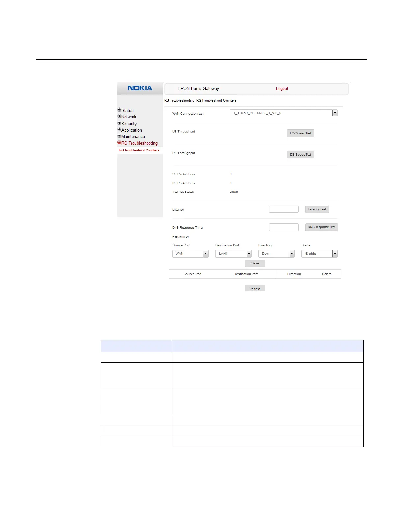Select RG Troubleshooting menu item

pyautogui.click(x=140, y=143)
